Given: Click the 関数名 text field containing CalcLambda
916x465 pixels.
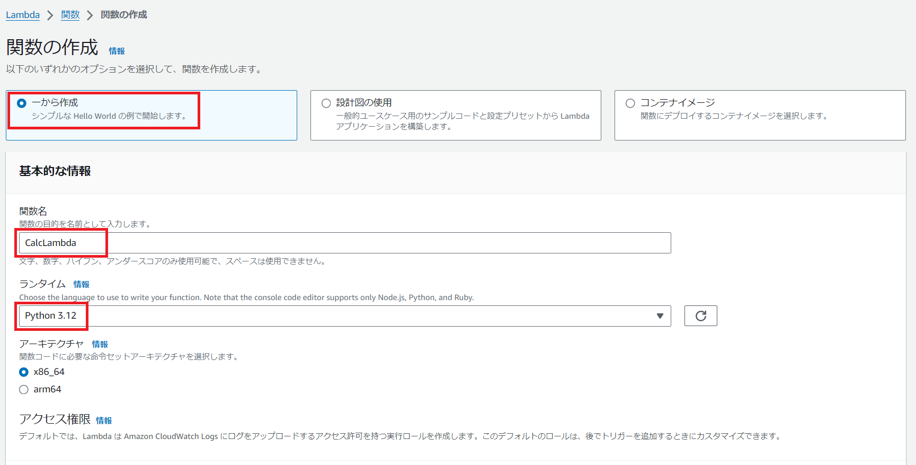Looking at the screenshot, I should click(x=344, y=243).
